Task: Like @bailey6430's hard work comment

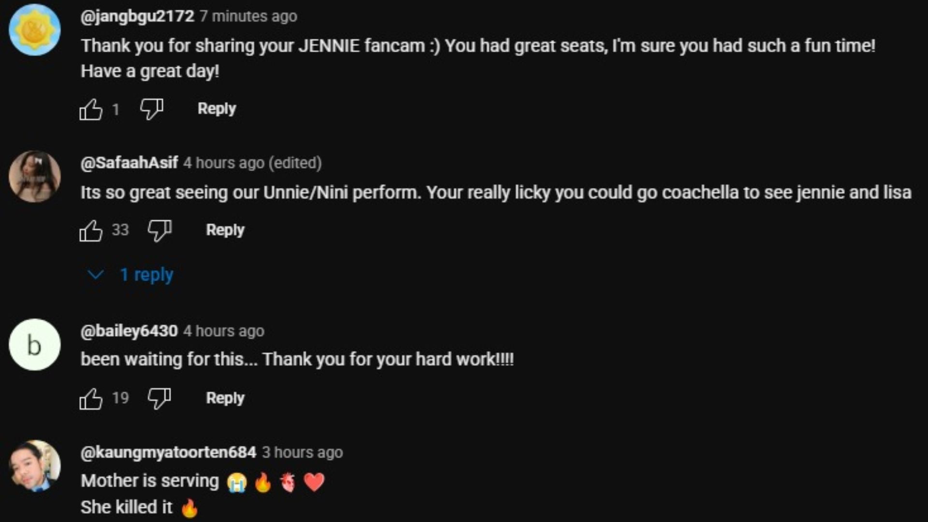Action: (x=91, y=399)
